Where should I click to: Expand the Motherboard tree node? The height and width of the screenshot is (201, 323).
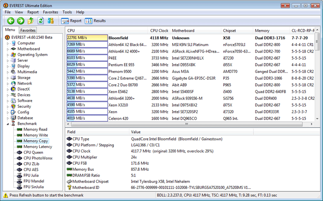[x=8, y=49]
